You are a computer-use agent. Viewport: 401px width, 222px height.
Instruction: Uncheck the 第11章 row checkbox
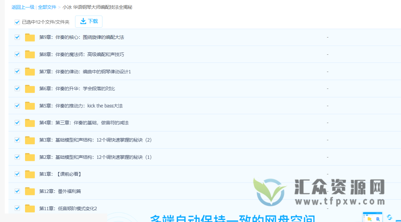click(x=17, y=208)
